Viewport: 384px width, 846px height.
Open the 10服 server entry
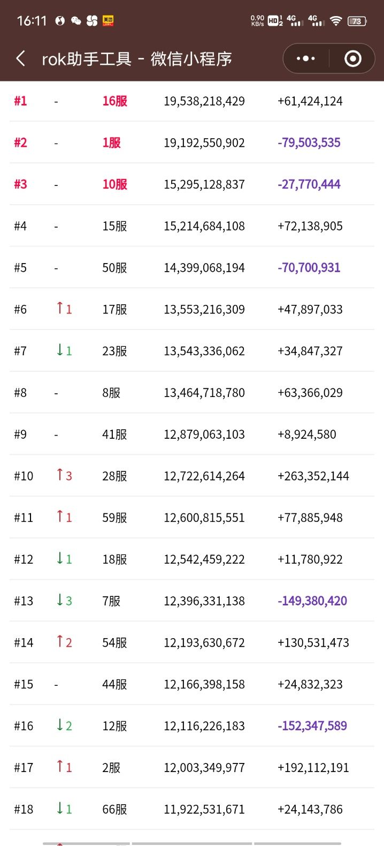click(x=114, y=184)
